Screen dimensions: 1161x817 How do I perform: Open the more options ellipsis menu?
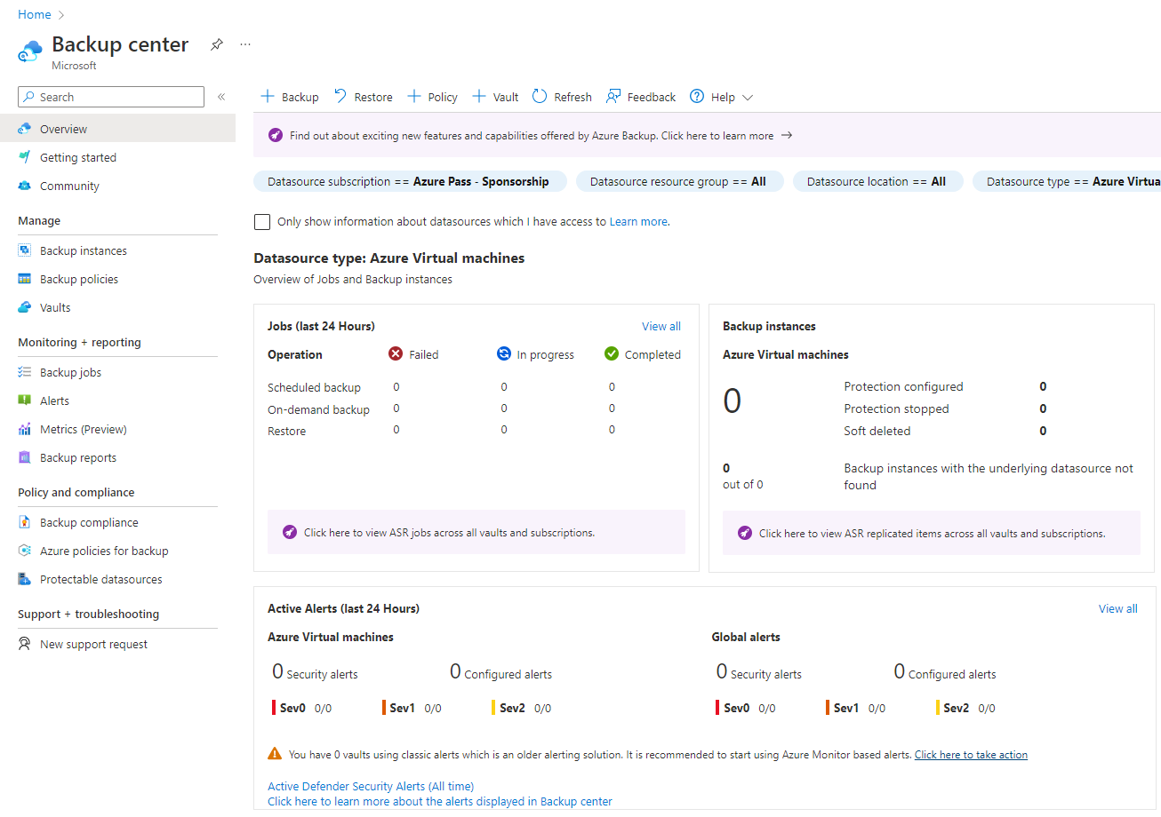tap(245, 44)
